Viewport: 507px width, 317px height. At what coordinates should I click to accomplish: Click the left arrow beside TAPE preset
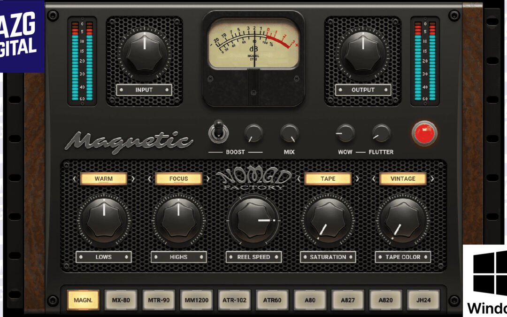pyautogui.click(x=299, y=179)
